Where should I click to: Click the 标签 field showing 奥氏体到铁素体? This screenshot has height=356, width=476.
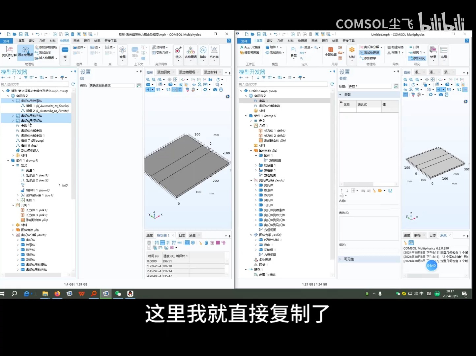112,85
